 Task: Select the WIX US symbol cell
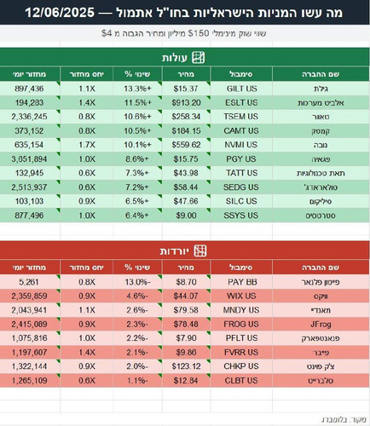pyautogui.click(x=241, y=296)
